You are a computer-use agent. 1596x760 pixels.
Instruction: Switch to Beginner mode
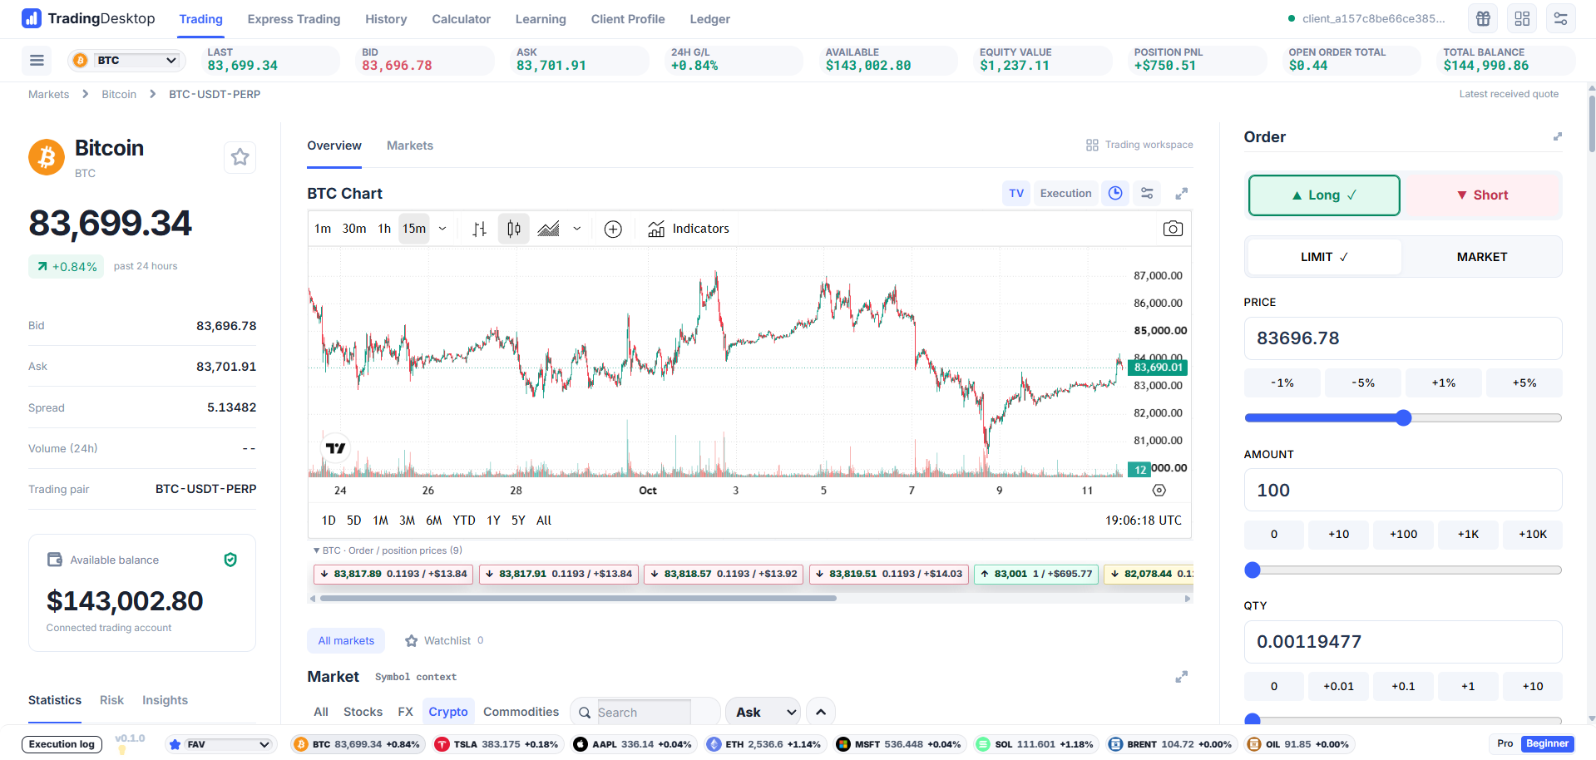[1547, 744]
